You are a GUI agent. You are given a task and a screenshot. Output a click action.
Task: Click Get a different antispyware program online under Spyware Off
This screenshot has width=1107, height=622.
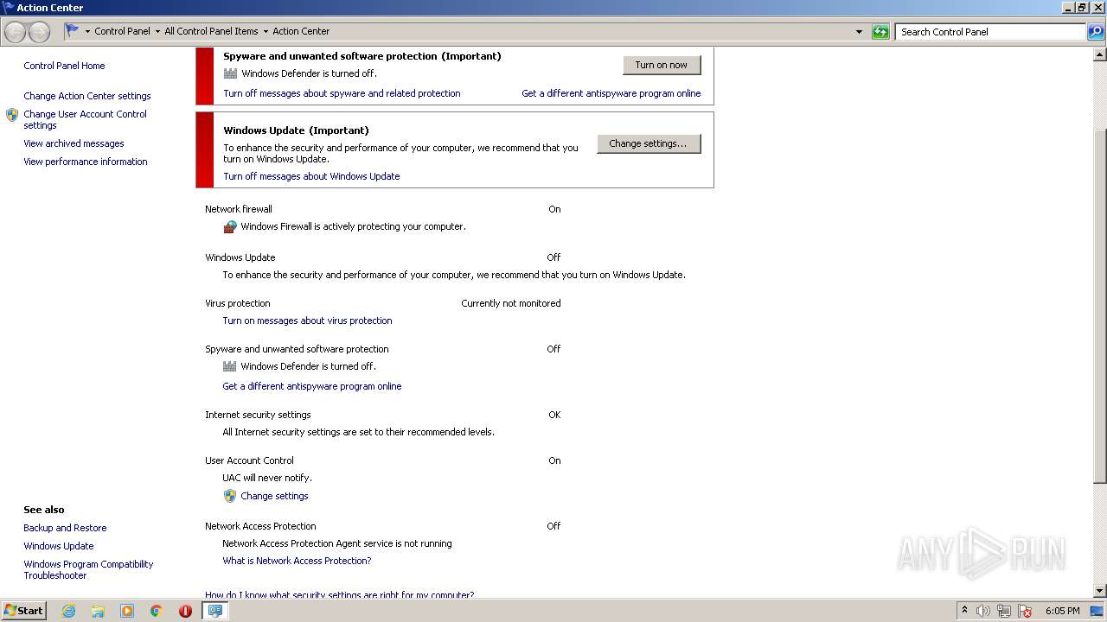coord(312,386)
